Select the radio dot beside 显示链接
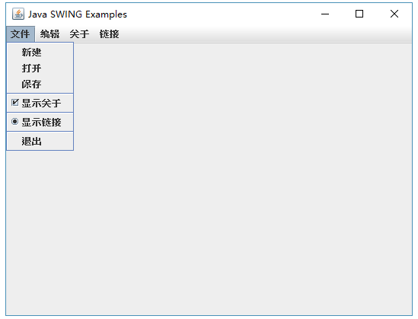 pos(15,122)
